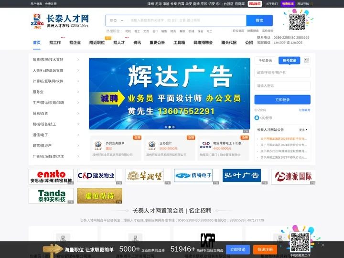This screenshot has width=344, height=258.
Task: Close the bottom promotion bar
Action: click(x=322, y=245)
